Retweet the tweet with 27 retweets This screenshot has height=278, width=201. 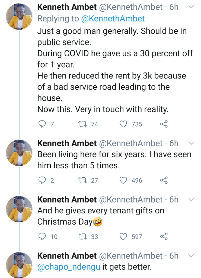click(81, 180)
